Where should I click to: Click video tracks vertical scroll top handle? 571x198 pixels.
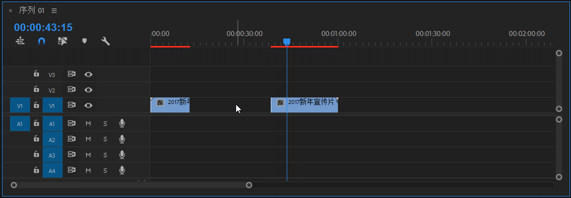pos(559,53)
